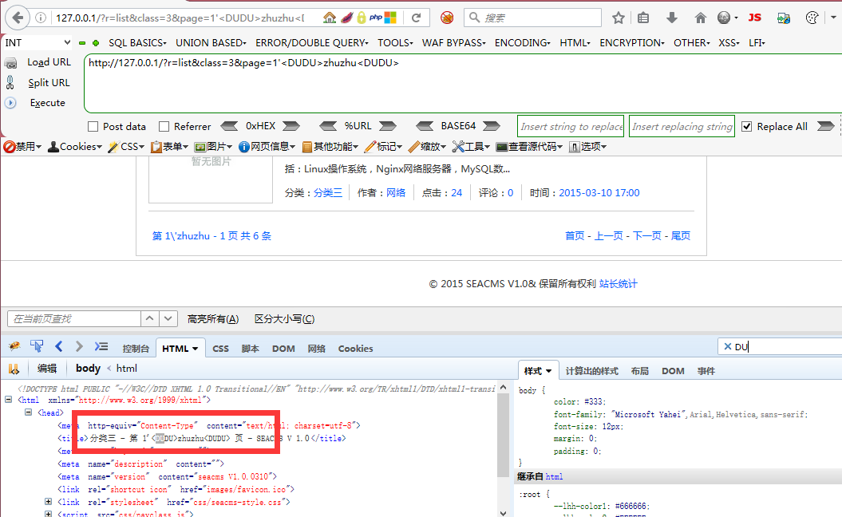
Task: Open the bookmarks list icon
Action: (x=643, y=18)
